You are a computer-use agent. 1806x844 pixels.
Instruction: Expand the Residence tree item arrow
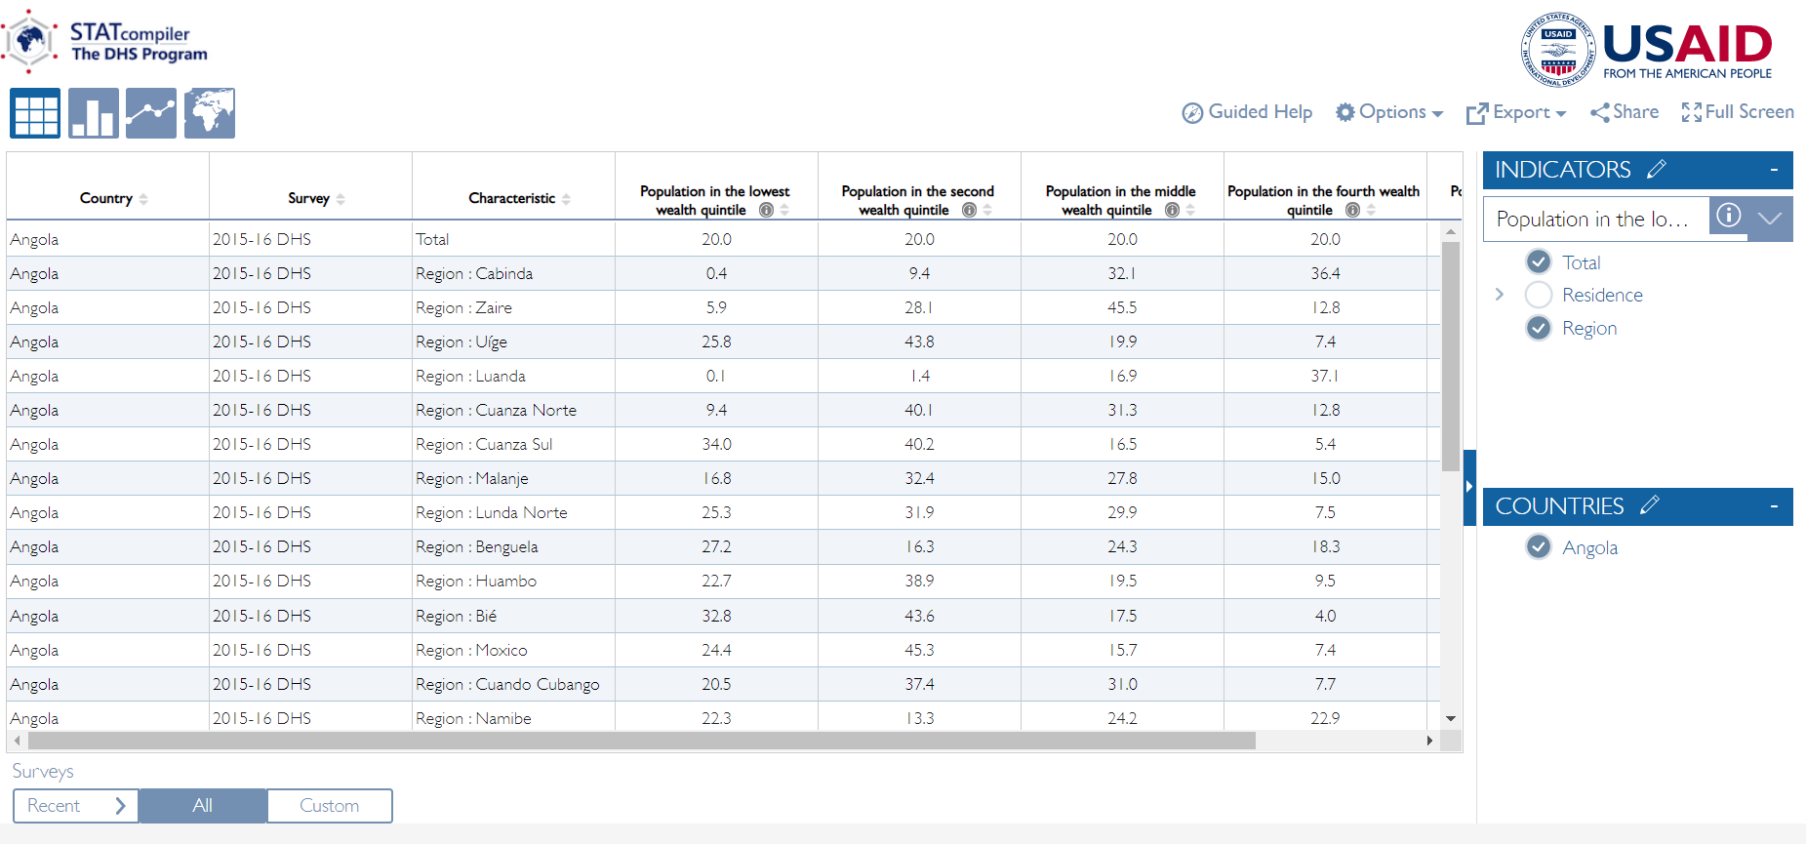tap(1500, 295)
